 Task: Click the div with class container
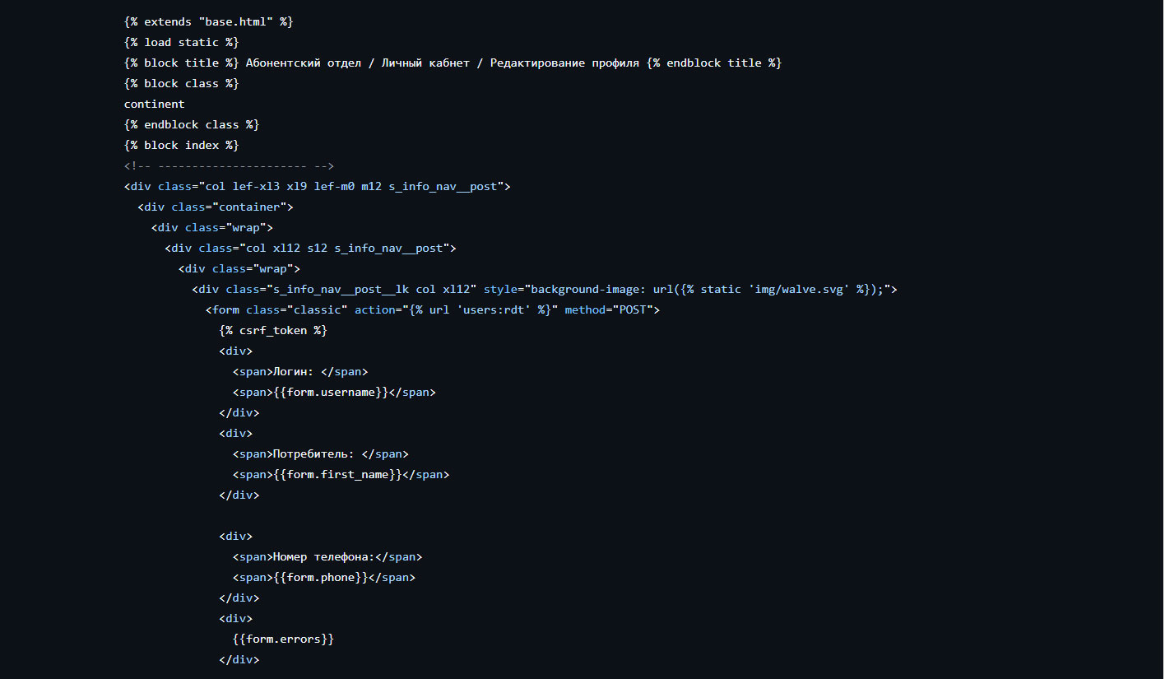coord(216,207)
